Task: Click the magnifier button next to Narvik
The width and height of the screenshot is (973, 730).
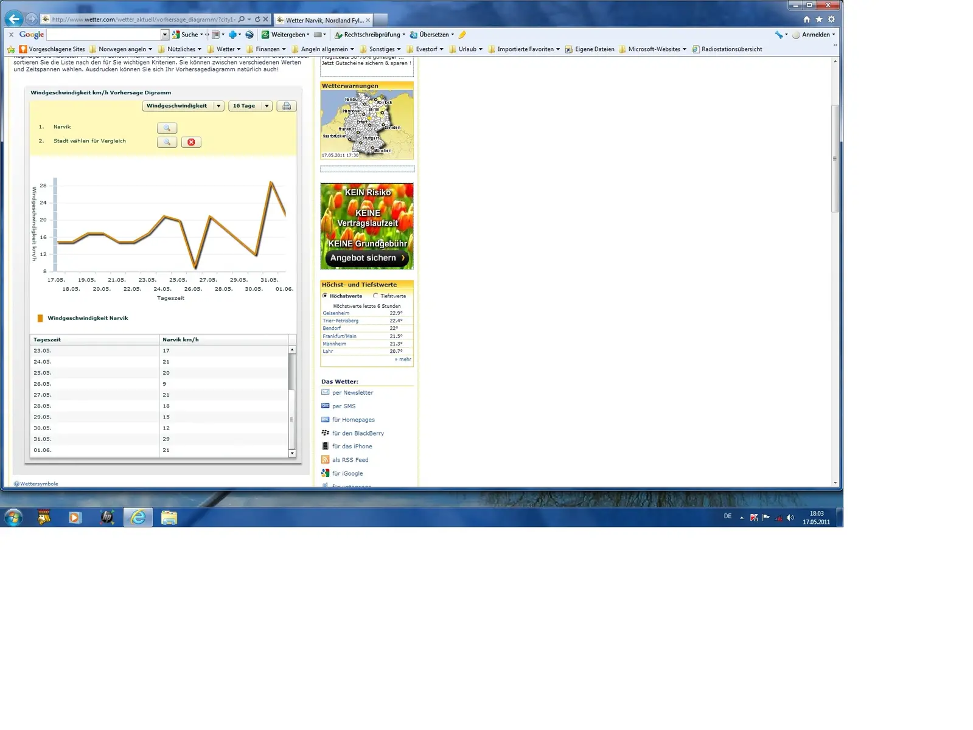Action: 167,128
